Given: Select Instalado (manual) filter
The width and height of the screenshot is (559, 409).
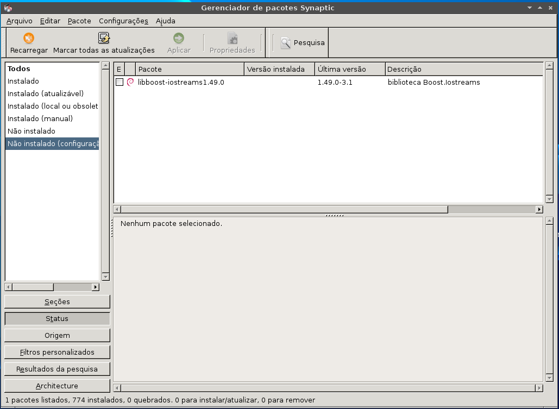Looking at the screenshot, I should pyautogui.click(x=52, y=119).
